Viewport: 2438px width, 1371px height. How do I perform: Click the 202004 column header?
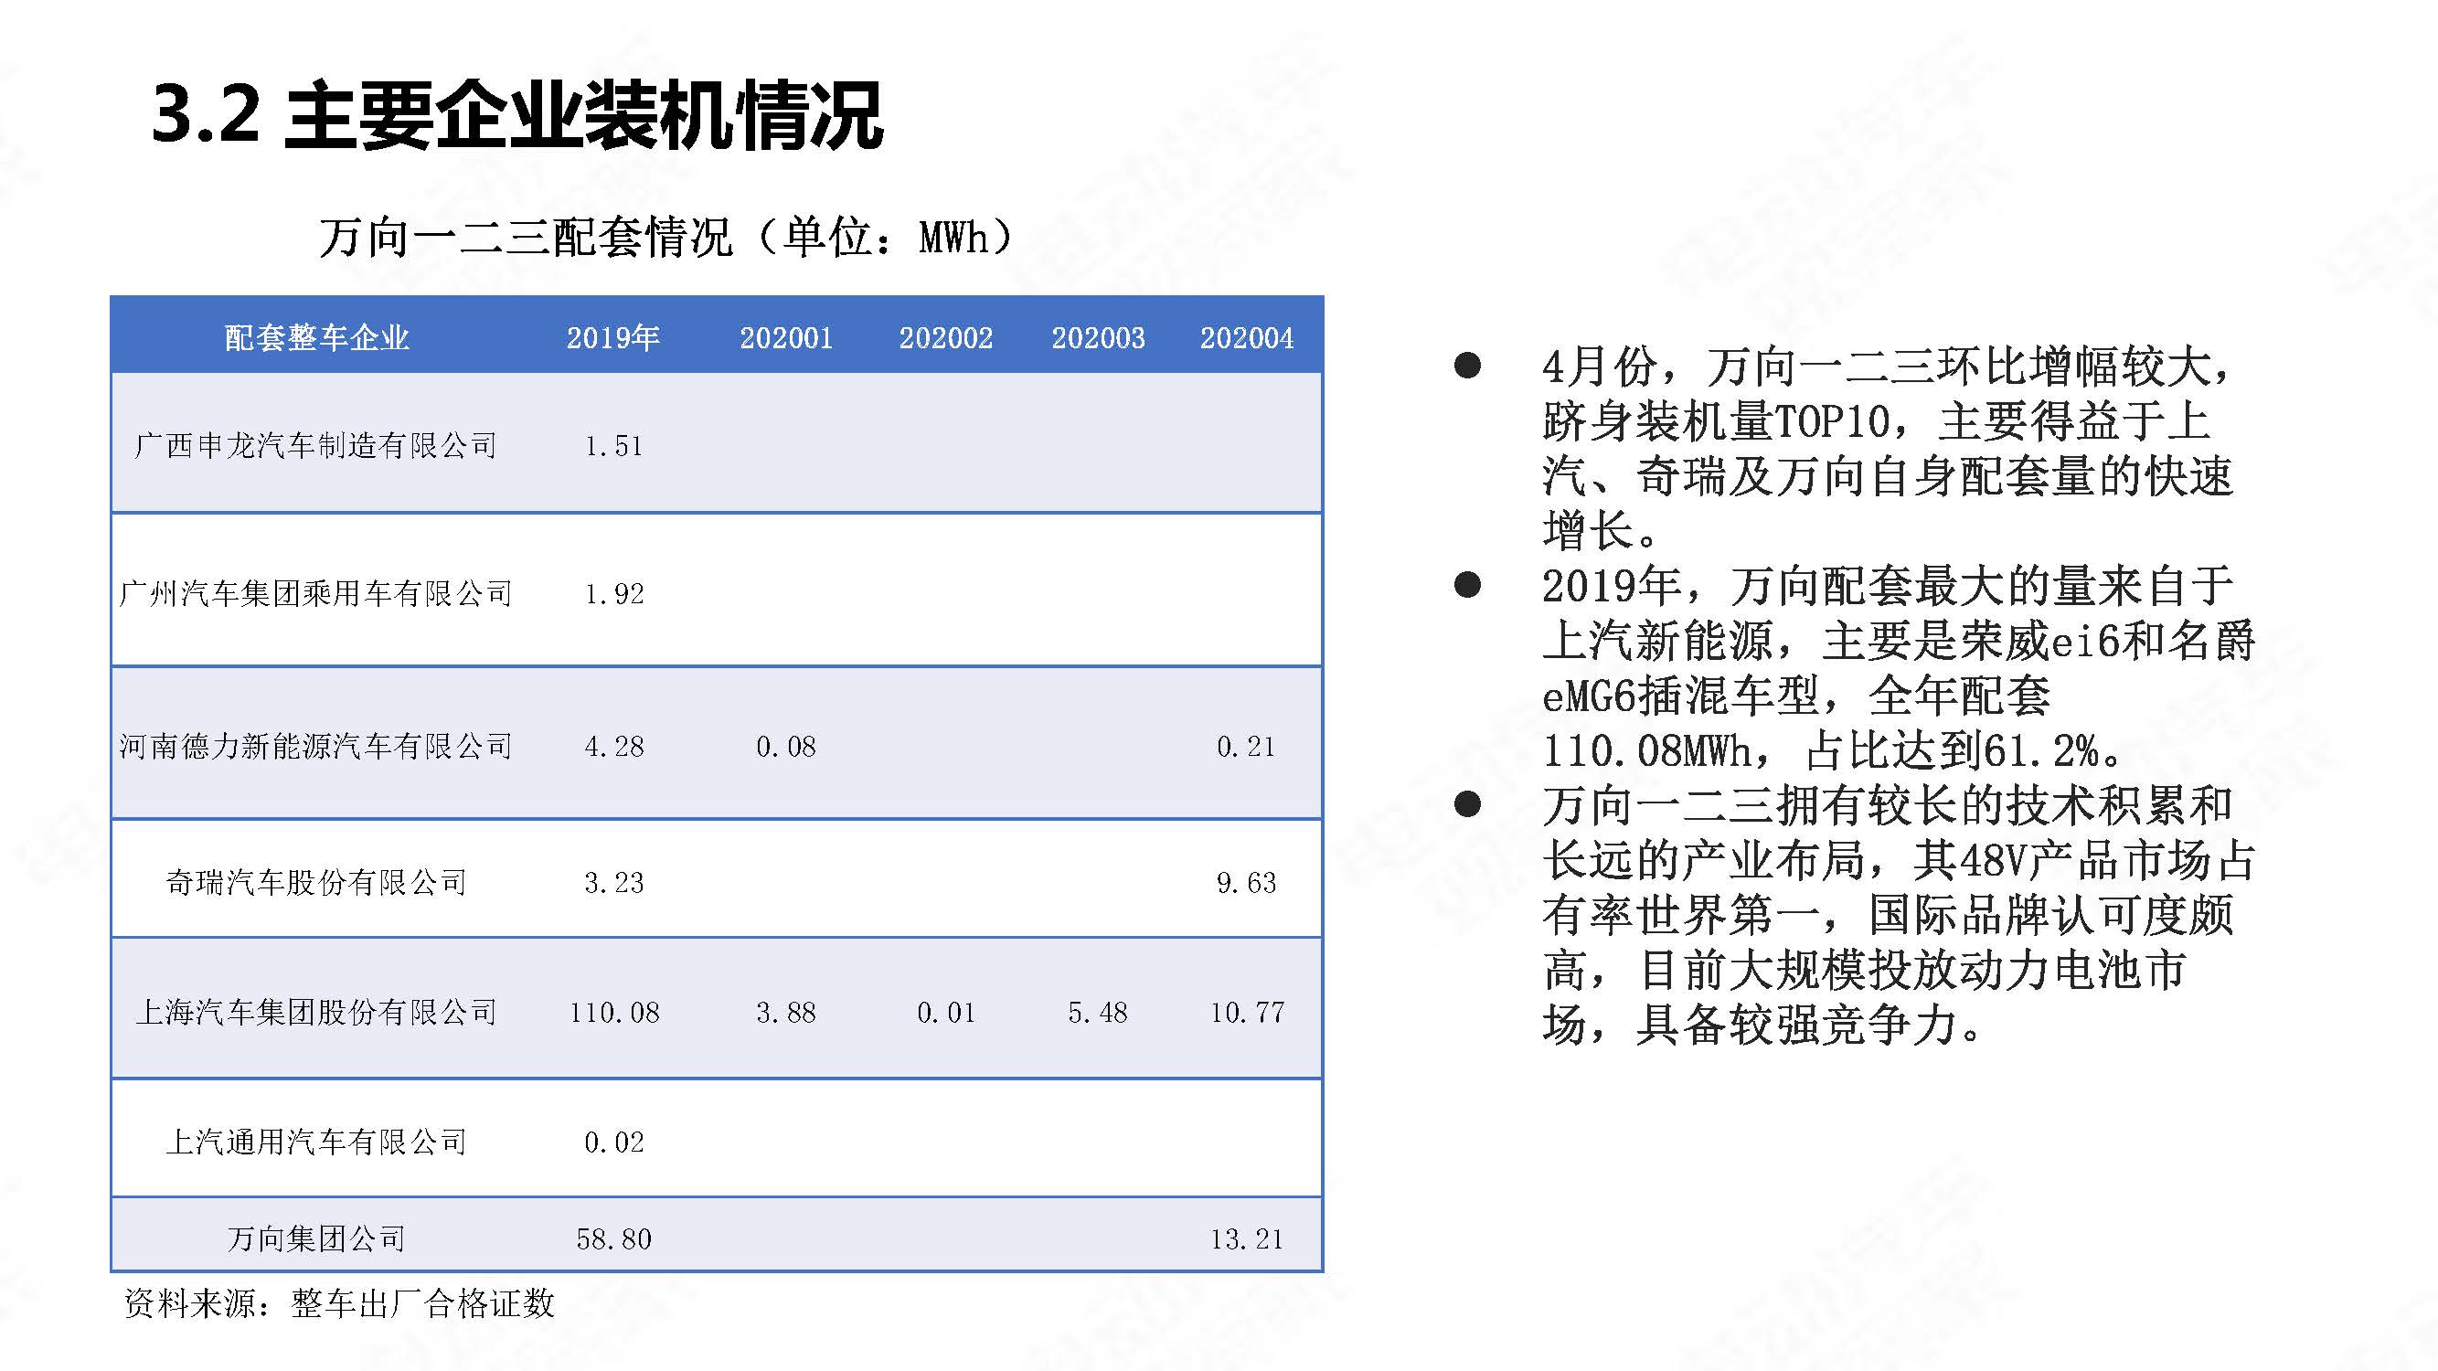(x=1247, y=338)
